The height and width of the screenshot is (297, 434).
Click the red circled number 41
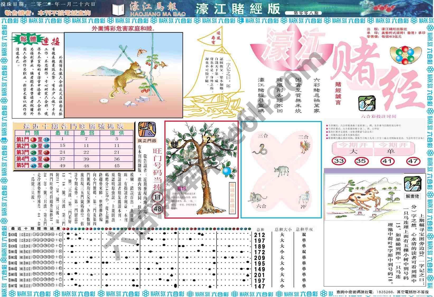pyautogui.click(x=387, y=161)
